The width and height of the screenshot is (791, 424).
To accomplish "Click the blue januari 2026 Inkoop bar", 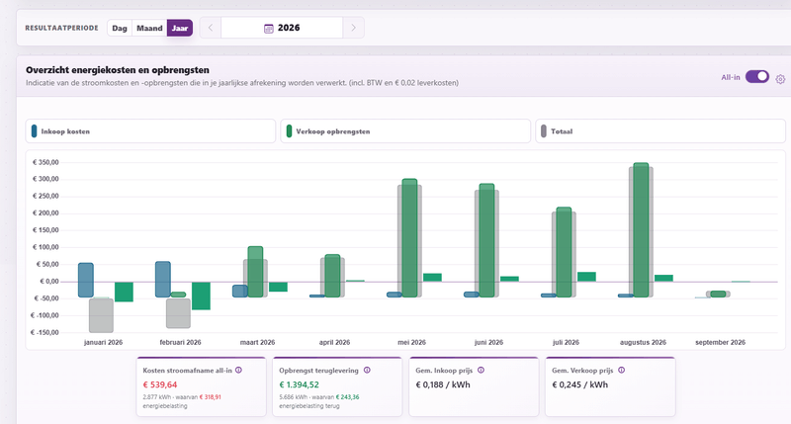I will pyautogui.click(x=86, y=280).
